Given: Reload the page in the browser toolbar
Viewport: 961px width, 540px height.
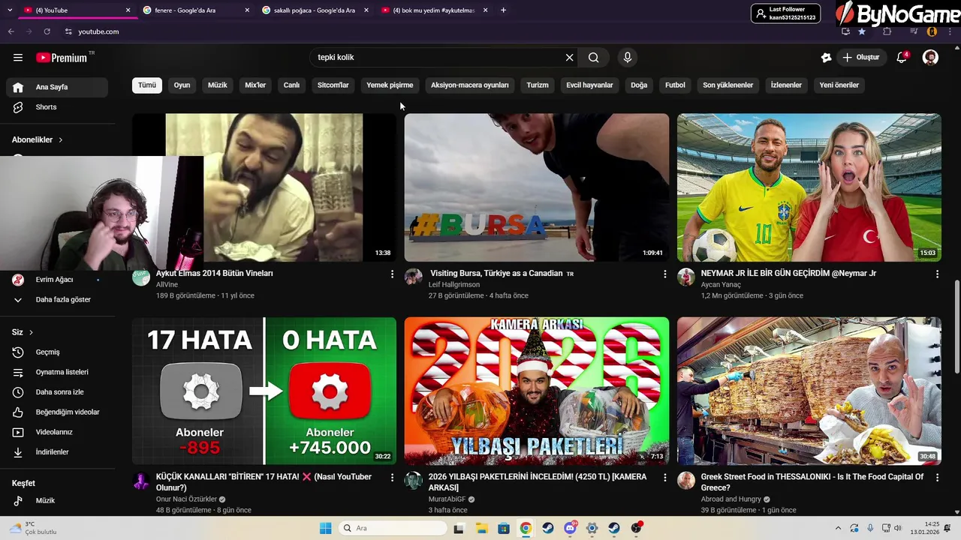Looking at the screenshot, I should pyautogui.click(x=47, y=31).
